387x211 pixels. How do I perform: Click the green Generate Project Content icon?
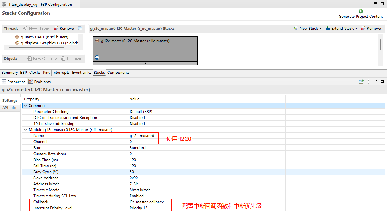[360, 11]
